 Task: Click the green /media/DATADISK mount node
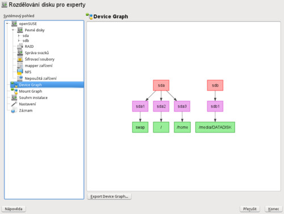point(215,127)
